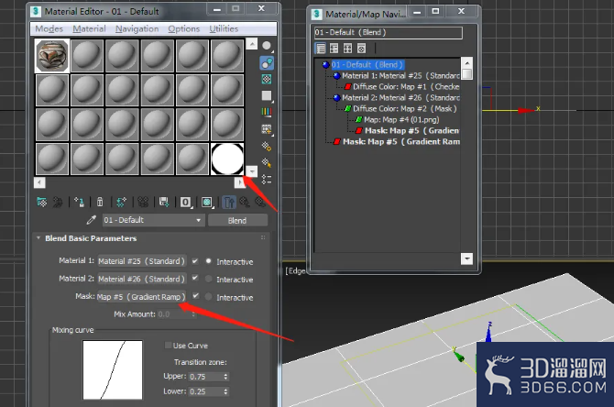The image size is (614, 407).
Task: Toggle Show Shaded Material in Viewport icon
Action: click(x=207, y=203)
